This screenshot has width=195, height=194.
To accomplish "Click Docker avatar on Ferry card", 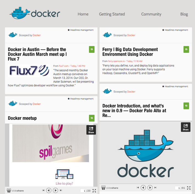I will (107, 35).
